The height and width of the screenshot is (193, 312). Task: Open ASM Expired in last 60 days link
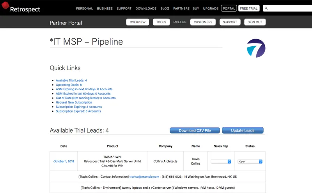point(83,93)
